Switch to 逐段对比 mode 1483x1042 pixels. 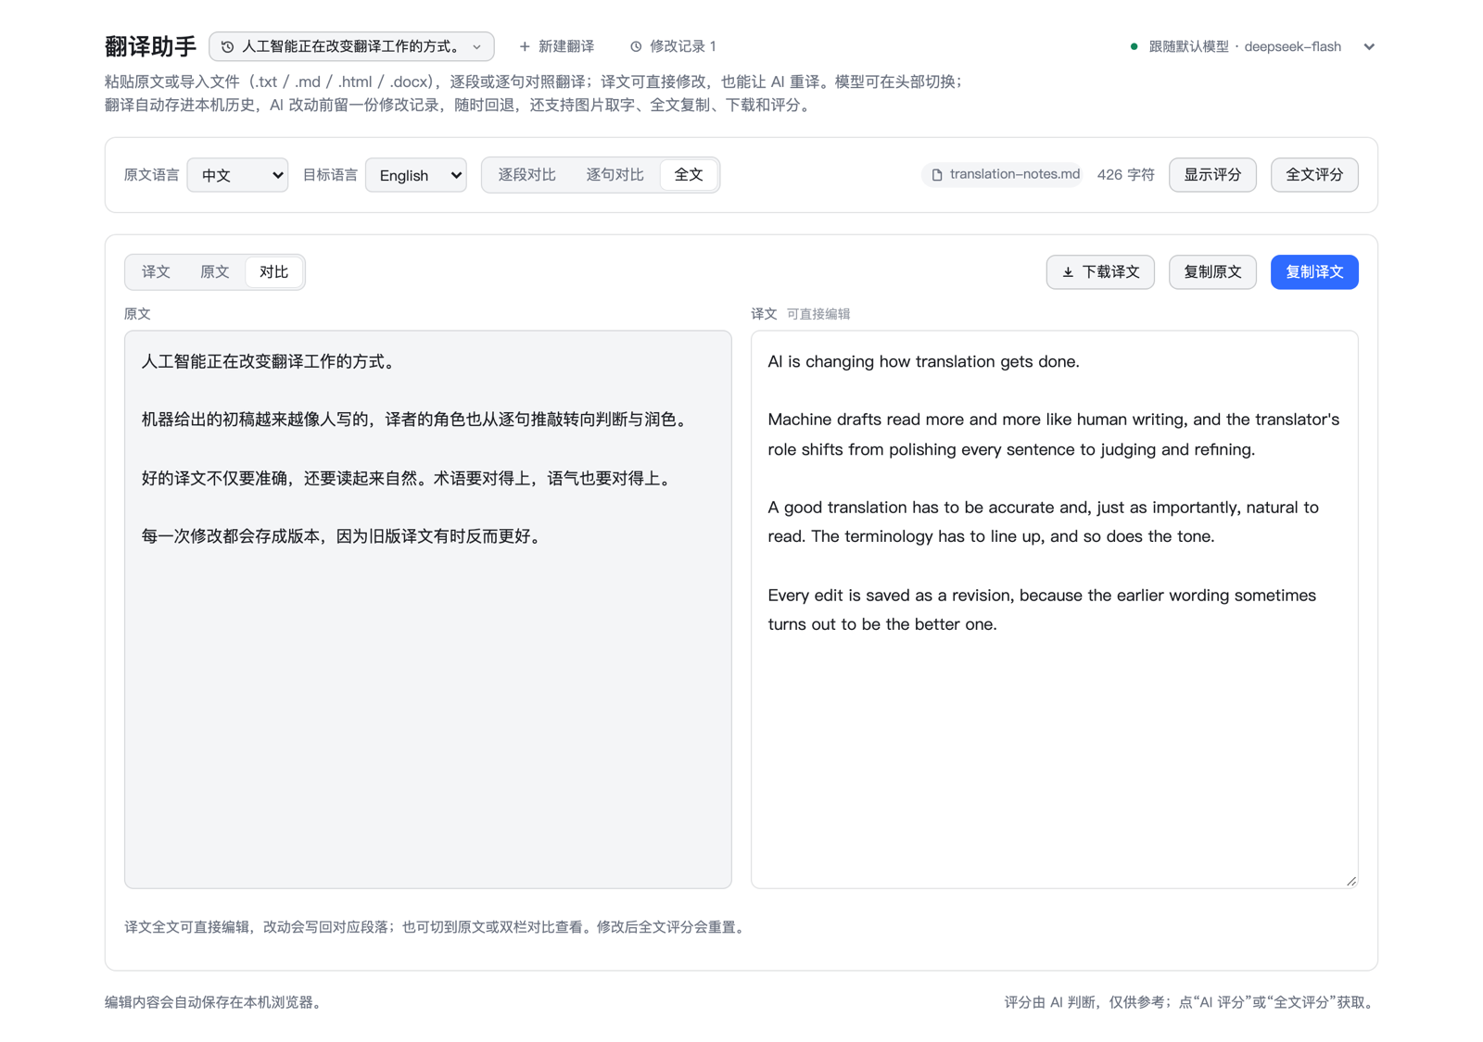pos(526,175)
